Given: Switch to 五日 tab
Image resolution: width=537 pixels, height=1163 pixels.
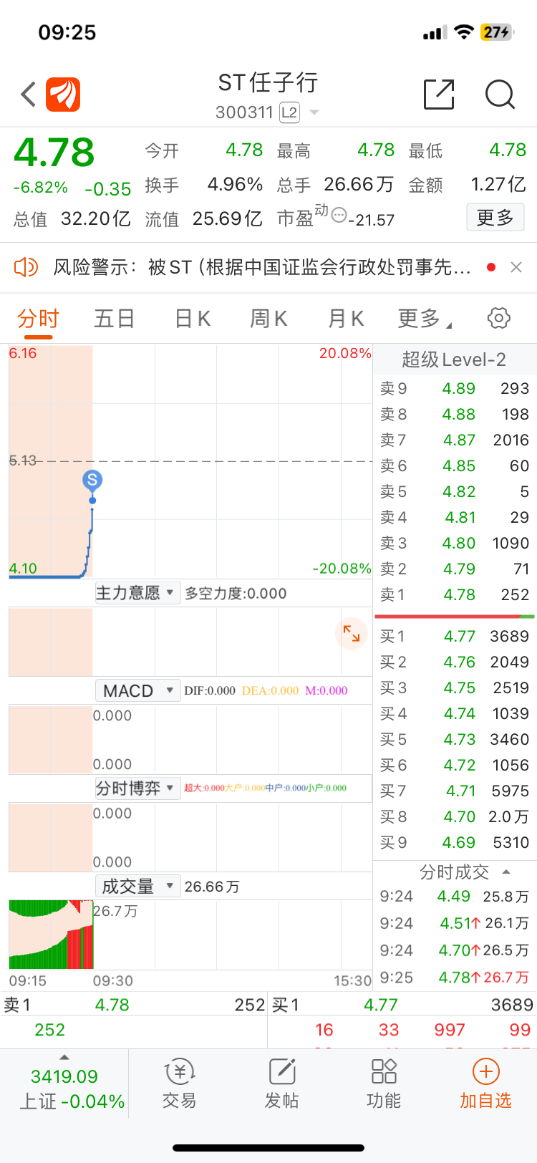Looking at the screenshot, I should coord(115,318).
